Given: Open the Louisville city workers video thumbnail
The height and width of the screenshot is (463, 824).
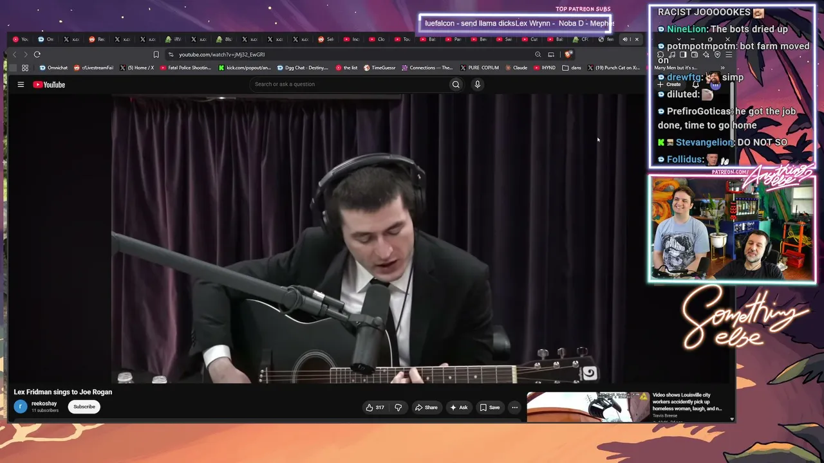Looking at the screenshot, I should click(588, 407).
